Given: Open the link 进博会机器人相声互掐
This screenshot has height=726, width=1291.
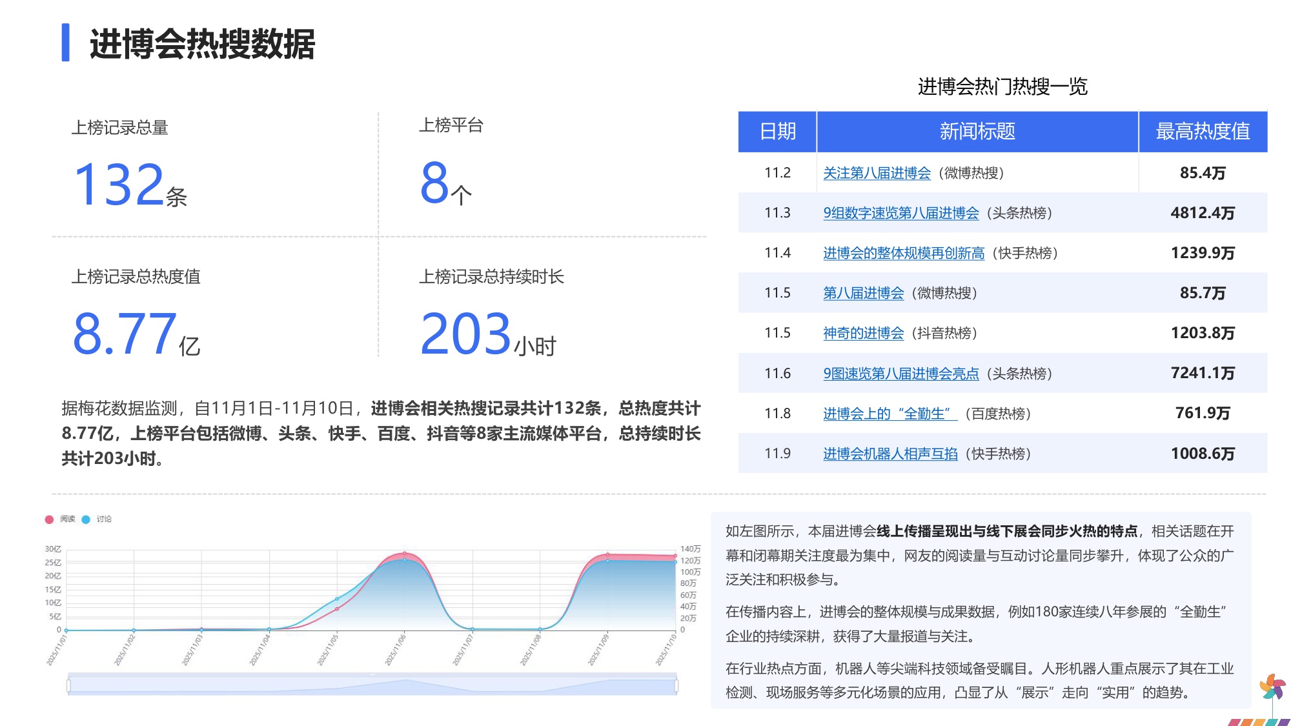Looking at the screenshot, I should click(889, 454).
